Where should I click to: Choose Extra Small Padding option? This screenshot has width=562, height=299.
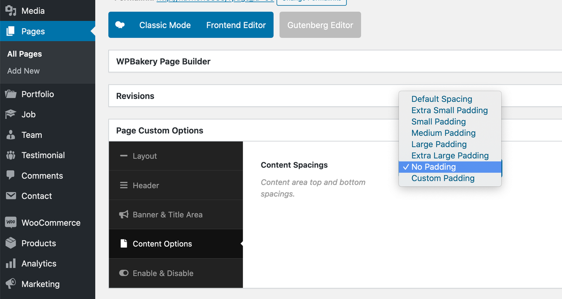(450, 110)
